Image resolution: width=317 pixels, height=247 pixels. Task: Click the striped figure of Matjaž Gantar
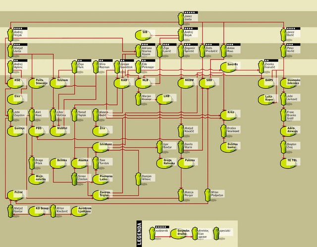(10, 211)
